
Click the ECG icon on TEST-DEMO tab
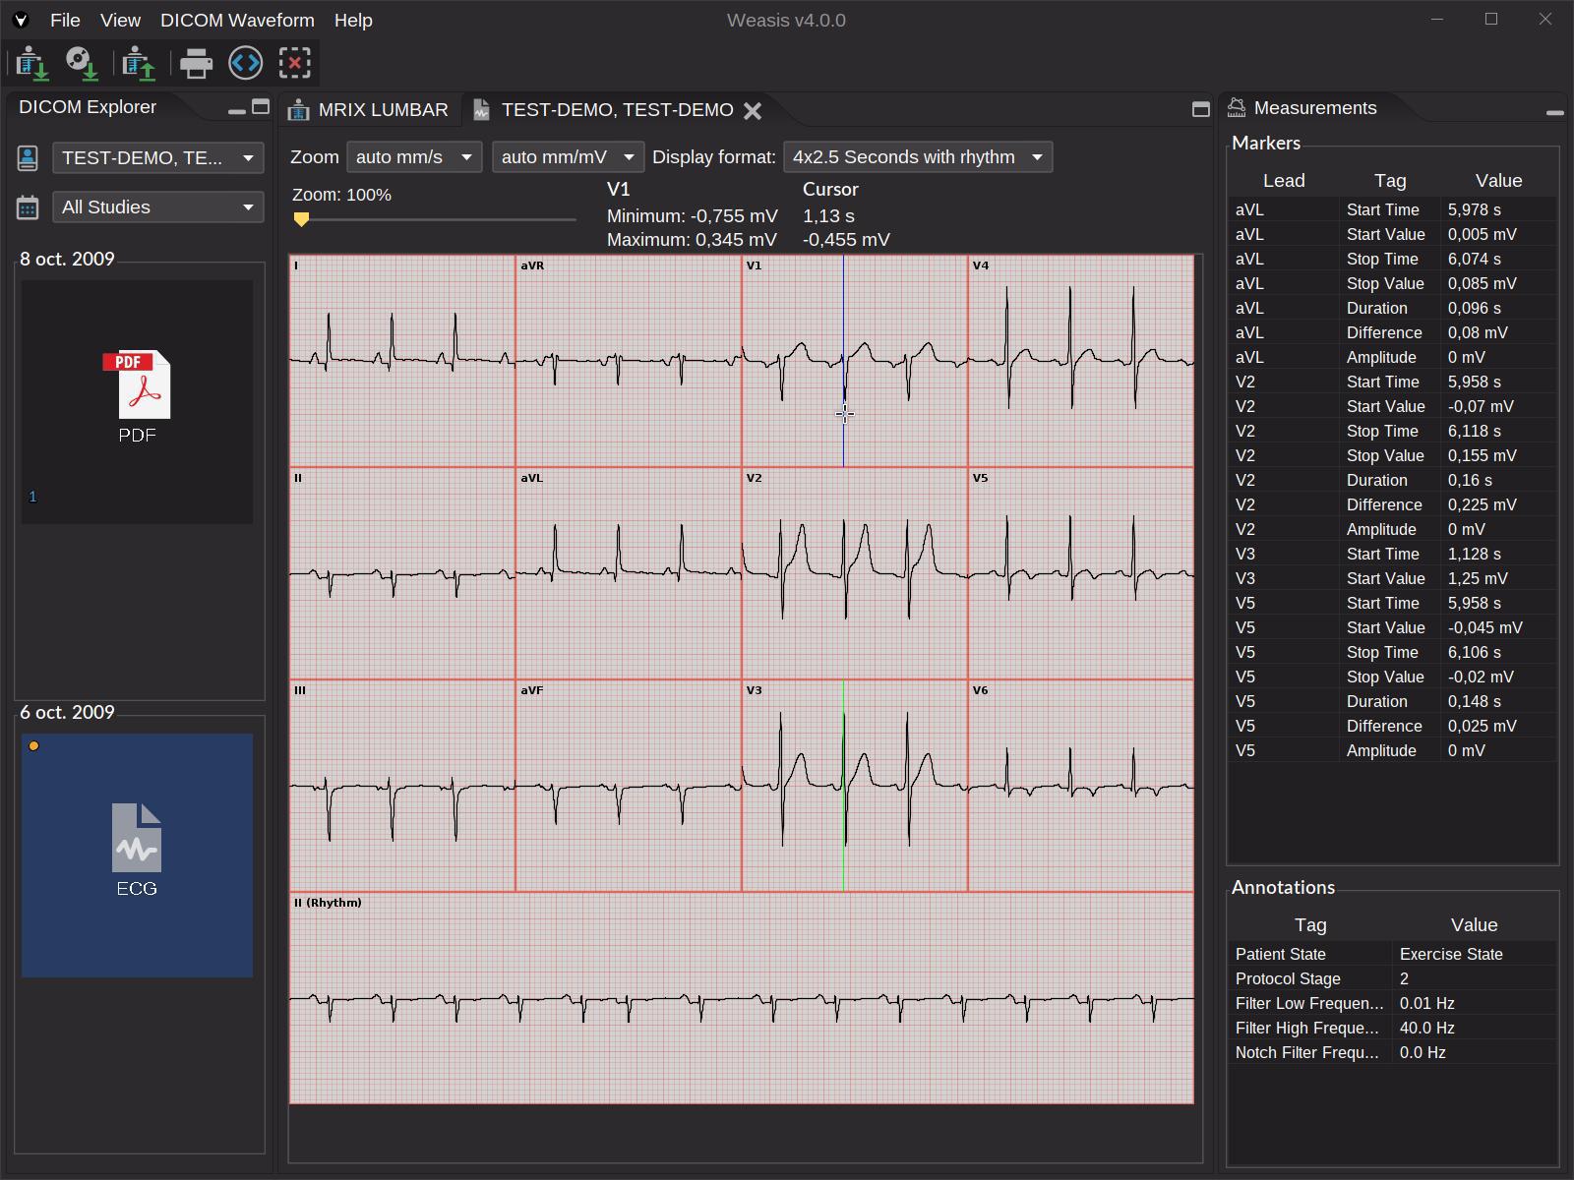(x=482, y=110)
